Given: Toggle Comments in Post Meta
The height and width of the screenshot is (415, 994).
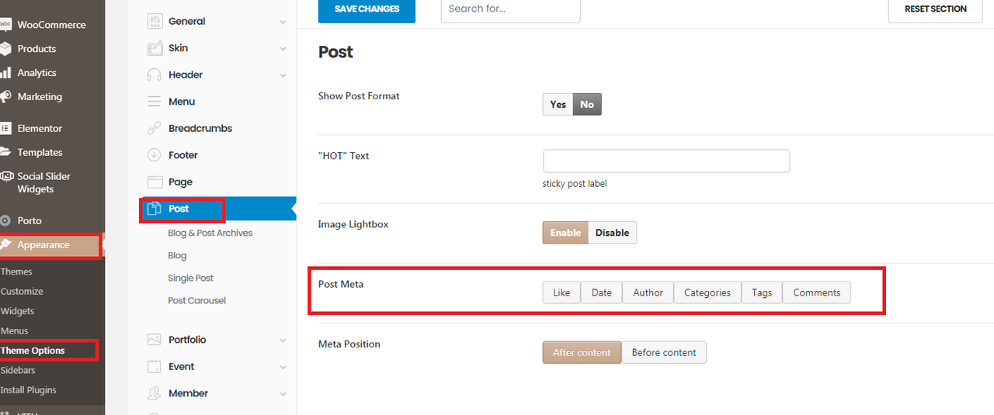Looking at the screenshot, I should 817,292.
